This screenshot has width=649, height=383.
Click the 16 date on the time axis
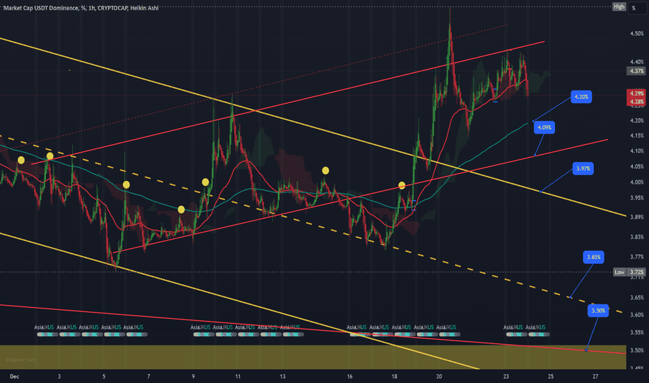350,376
